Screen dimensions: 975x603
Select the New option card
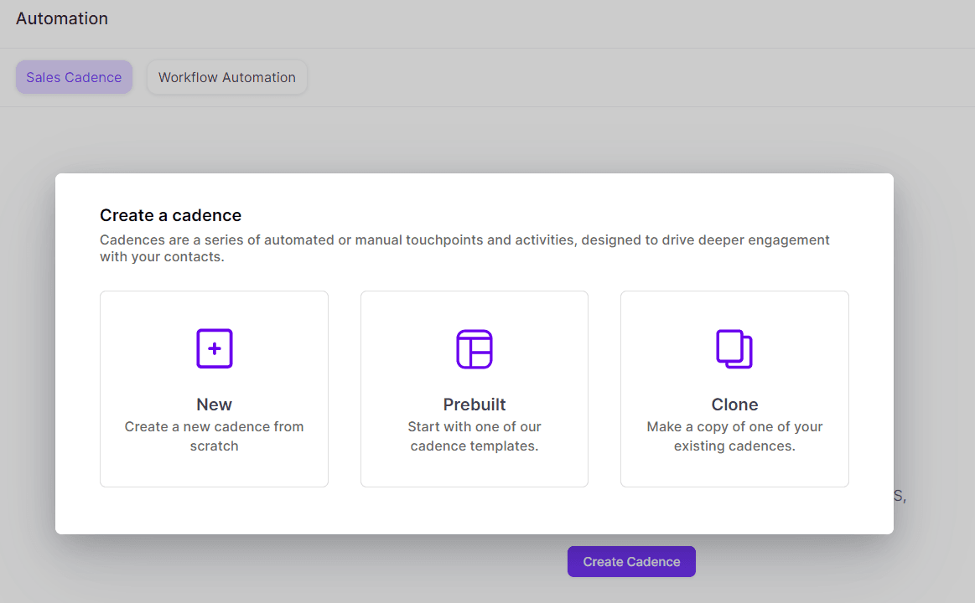pyautogui.click(x=214, y=389)
